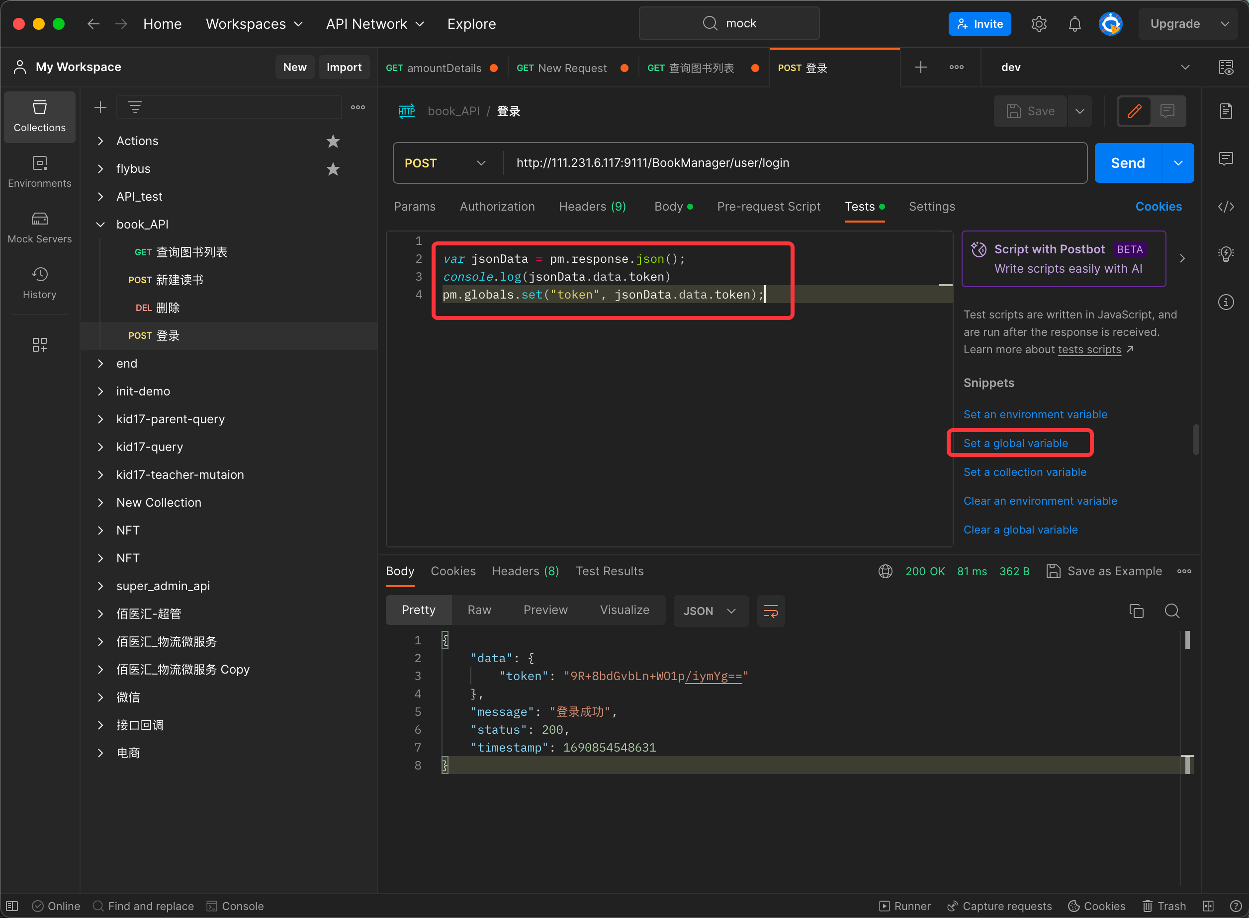Open the Environments sidebar panel
1249x918 pixels.
pos(39,172)
